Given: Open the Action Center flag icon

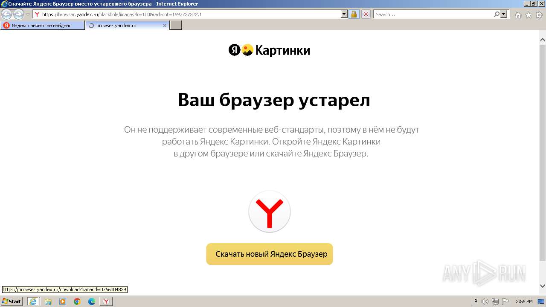Looking at the screenshot, I should click(505, 301).
